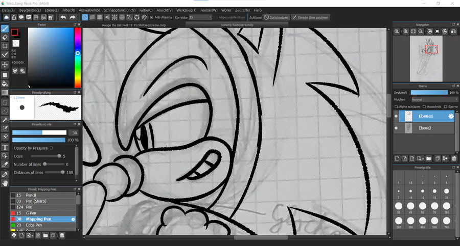460x246 pixels.
Task: Create a new layer in the Ebene panel
Action: 397,158
